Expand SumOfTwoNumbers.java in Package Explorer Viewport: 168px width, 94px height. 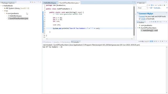[x=7, y=19]
